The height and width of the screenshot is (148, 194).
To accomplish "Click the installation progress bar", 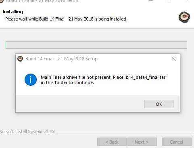I will [96, 45].
